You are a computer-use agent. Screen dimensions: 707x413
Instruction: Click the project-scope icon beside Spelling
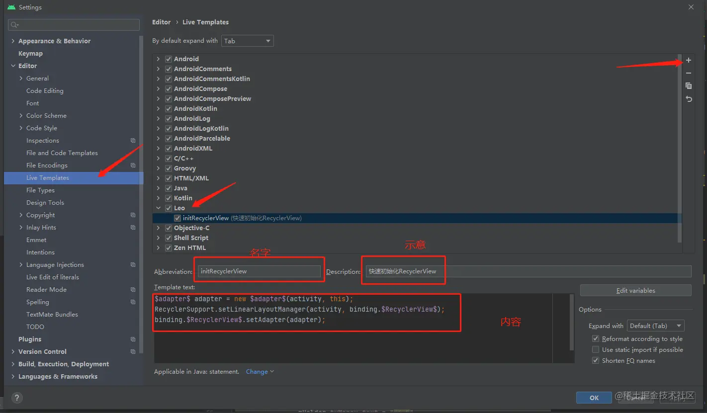point(133,302)
